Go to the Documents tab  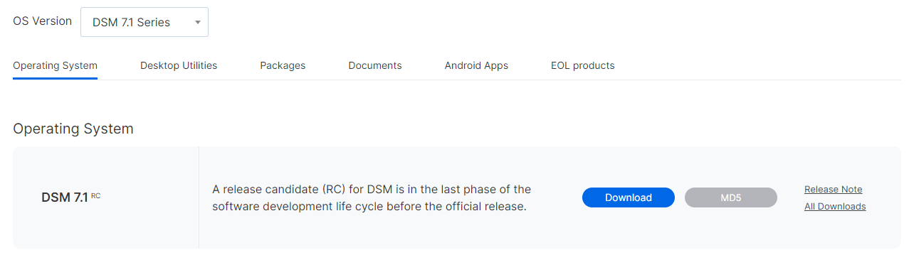coord(375,65)
